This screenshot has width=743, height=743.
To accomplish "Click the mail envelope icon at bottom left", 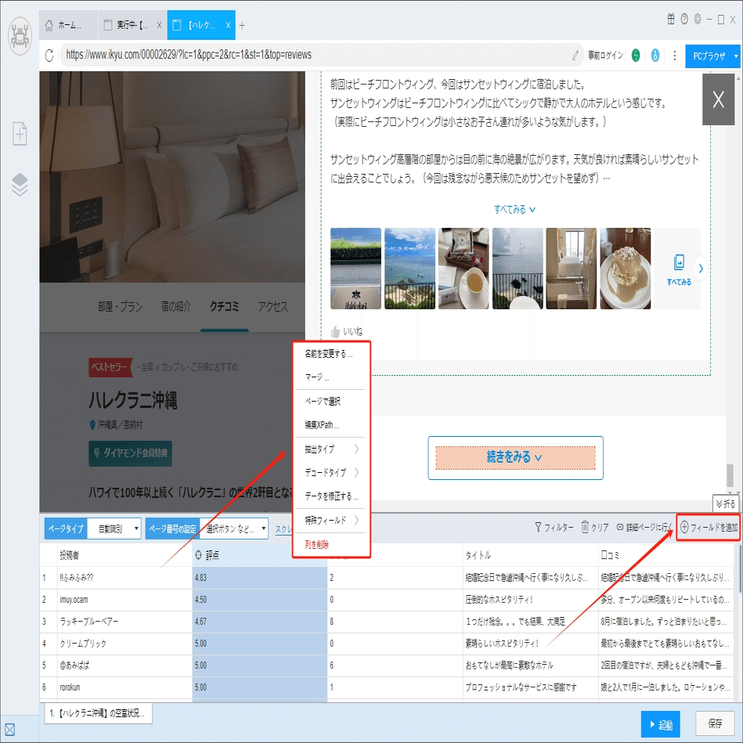I will (x=9, y=729).
